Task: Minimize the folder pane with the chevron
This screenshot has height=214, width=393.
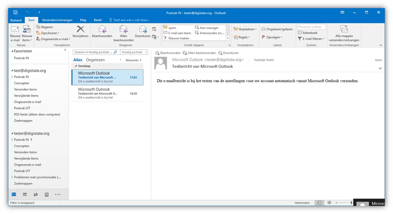Action: pos(65,50)
